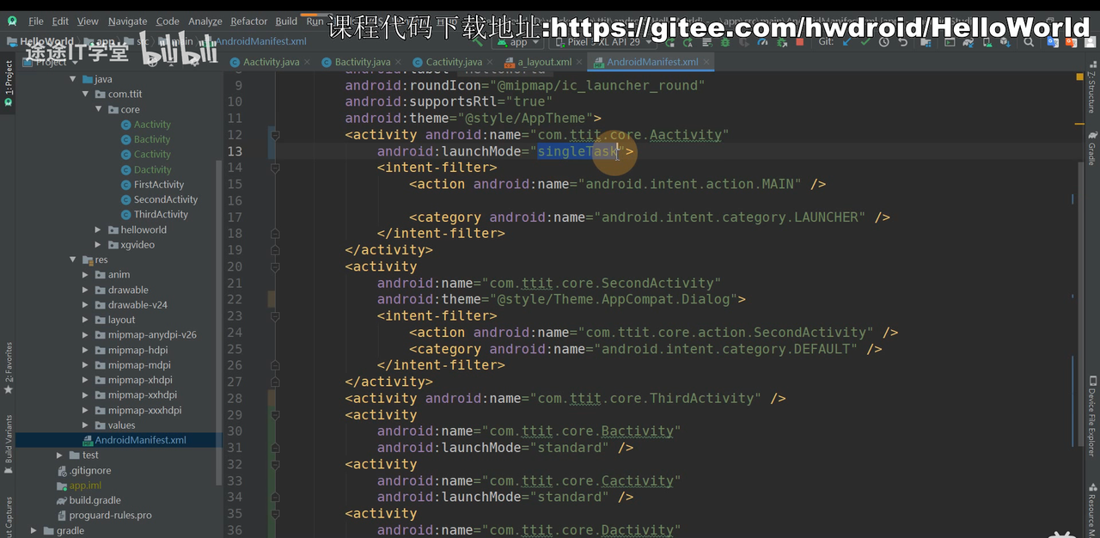Open the Gradle tool window
The height and width of the screenshot is (538, 1100).
point(1091,148)
